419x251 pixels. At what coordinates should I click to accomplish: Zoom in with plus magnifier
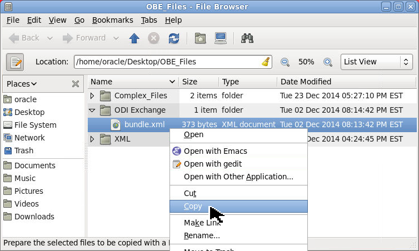pos(328,62)
